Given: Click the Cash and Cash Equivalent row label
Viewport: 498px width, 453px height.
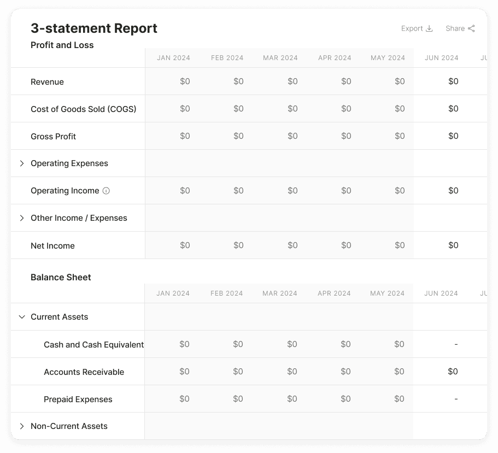Looking at the screenshot, I should click(93, 345).
